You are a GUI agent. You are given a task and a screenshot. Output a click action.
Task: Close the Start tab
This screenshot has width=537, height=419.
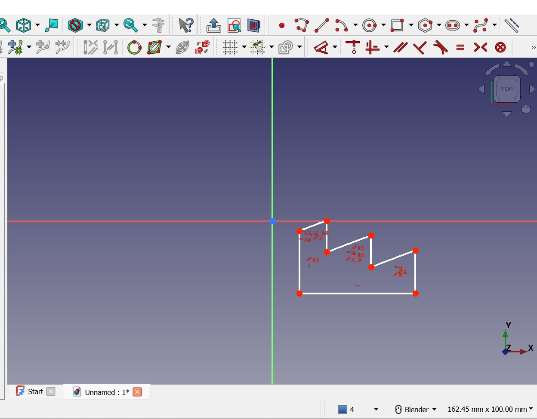click(51, 391)
